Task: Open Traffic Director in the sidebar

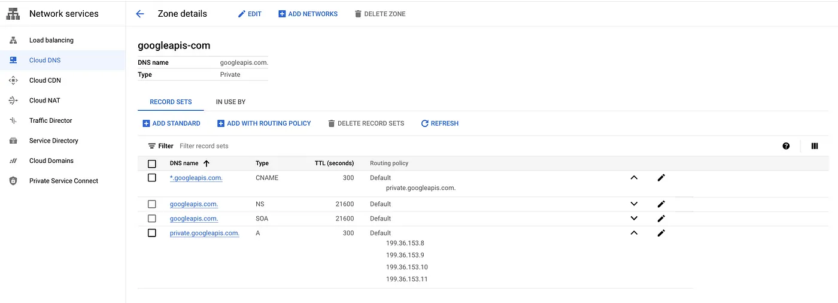Action: (51, 120)
